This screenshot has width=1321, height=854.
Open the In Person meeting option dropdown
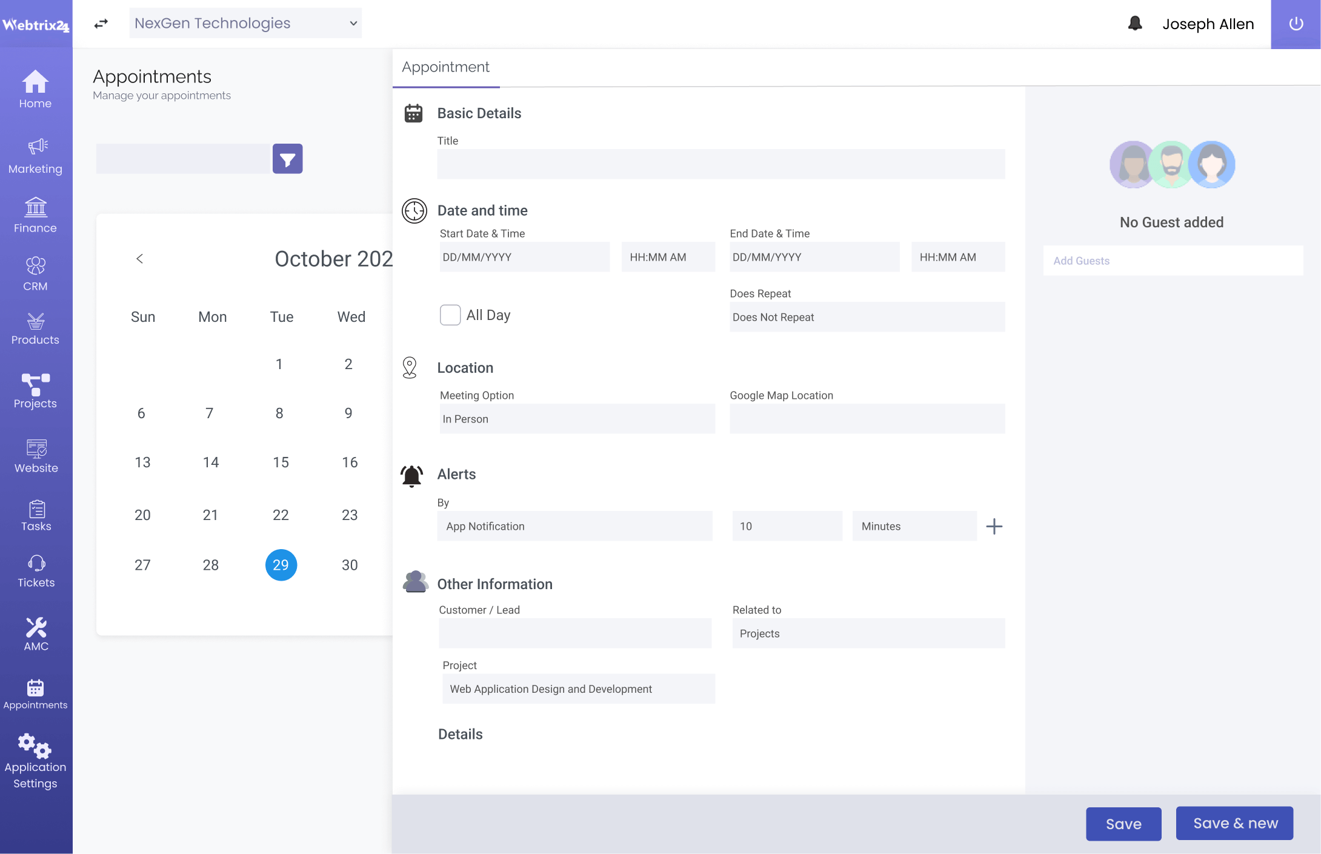click(577, 419)
